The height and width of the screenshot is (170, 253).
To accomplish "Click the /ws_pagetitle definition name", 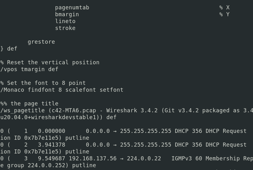I will coord(22,110).
